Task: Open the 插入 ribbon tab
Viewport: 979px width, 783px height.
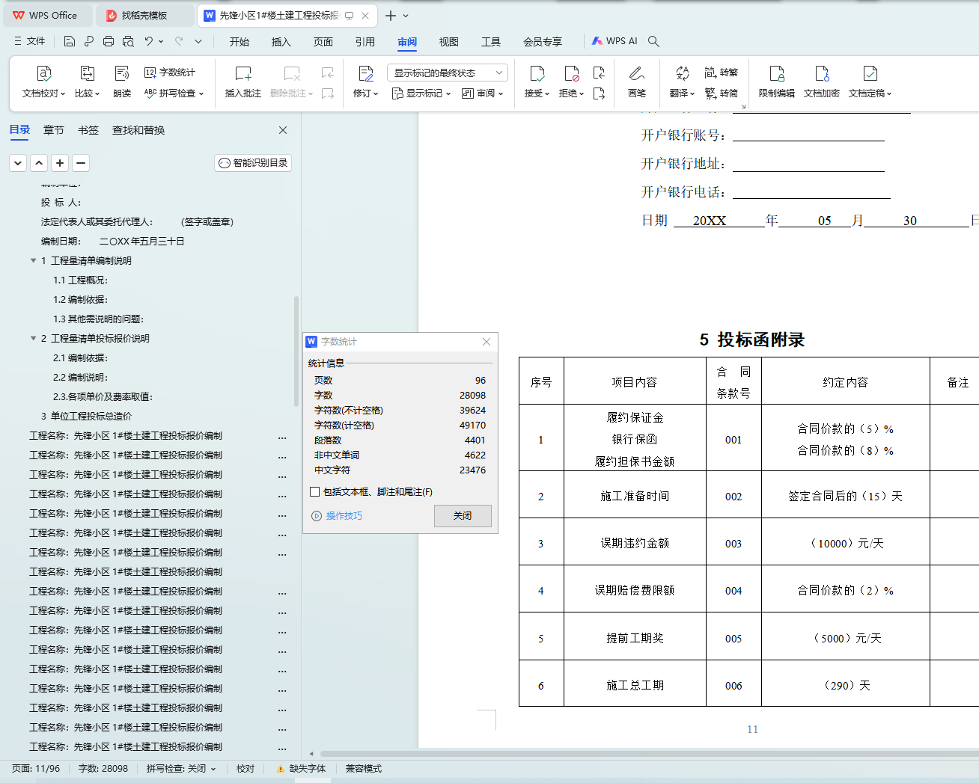Action: pos(281,42)
